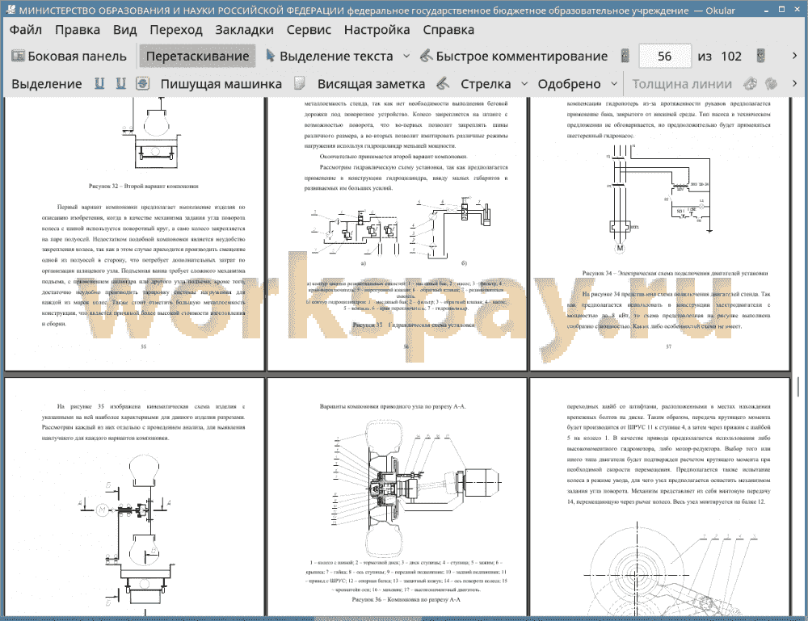Toggle the Боковая панель sidebar button

[69, 57]
